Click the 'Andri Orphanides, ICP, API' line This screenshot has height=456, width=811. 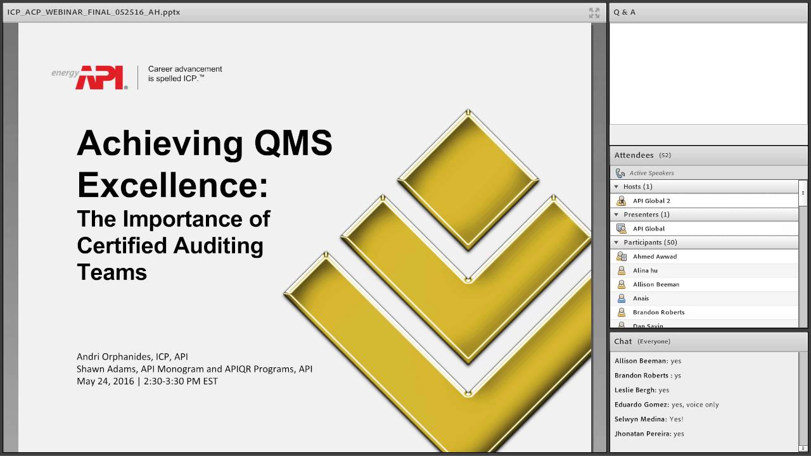(132, 357)
